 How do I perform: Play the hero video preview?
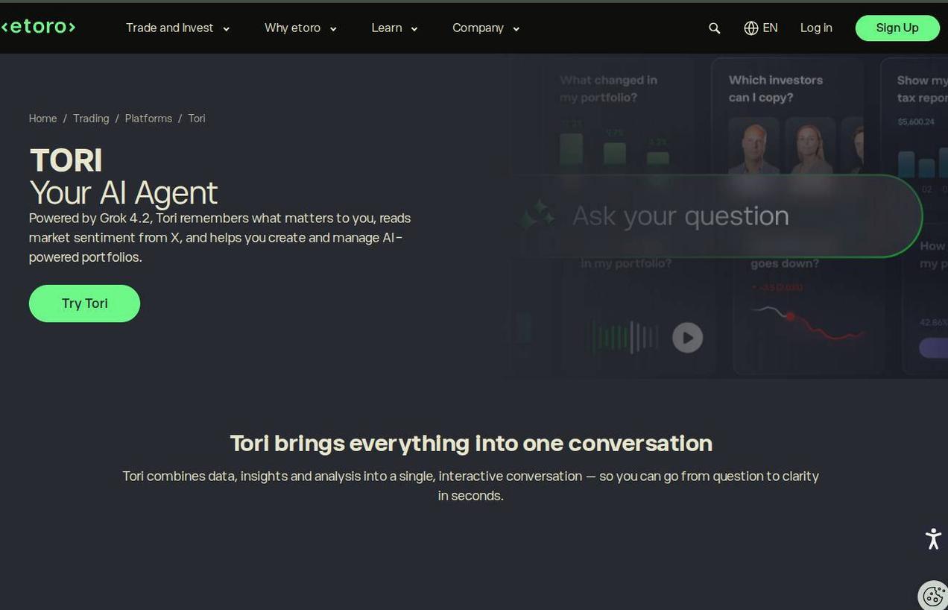point(687,337)
